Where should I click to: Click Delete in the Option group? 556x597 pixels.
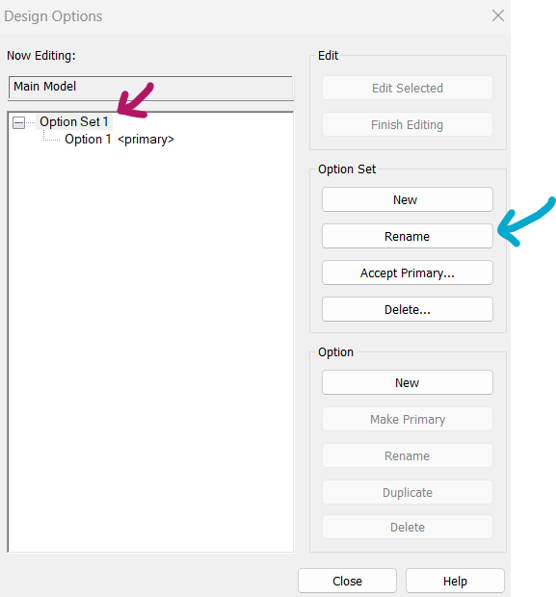pyautogui.click(x=408, y=527)
